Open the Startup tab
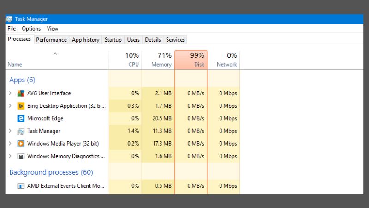This screenshot has width=369, height=208. [113, 40]
